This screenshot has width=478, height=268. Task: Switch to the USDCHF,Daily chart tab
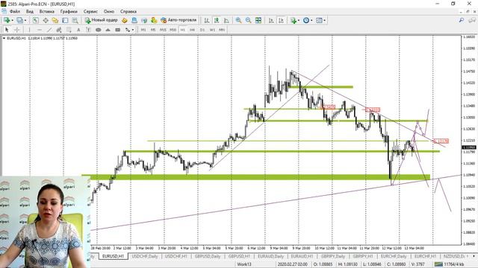click(x=145, y=256)
